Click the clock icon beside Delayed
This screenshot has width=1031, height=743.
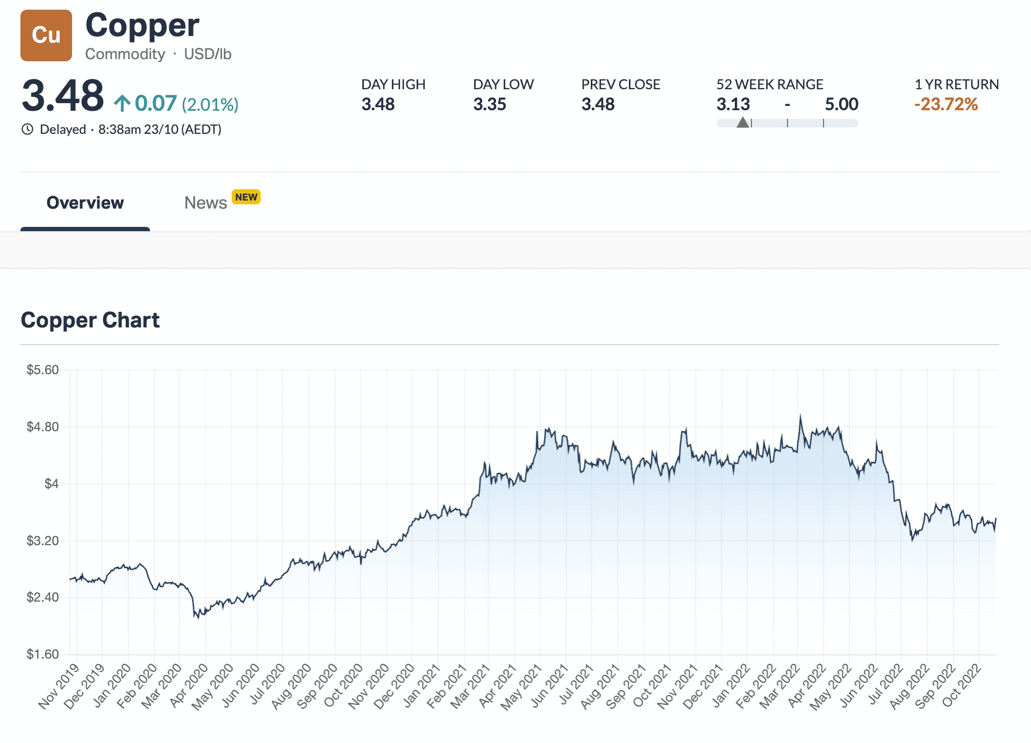[x=27, y=130]
